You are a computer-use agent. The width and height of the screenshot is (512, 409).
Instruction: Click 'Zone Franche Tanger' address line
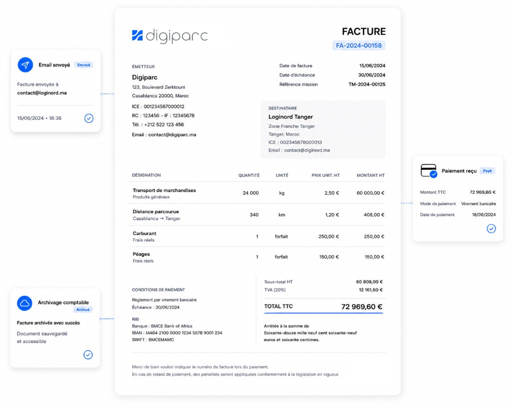[x=291, y=126]
